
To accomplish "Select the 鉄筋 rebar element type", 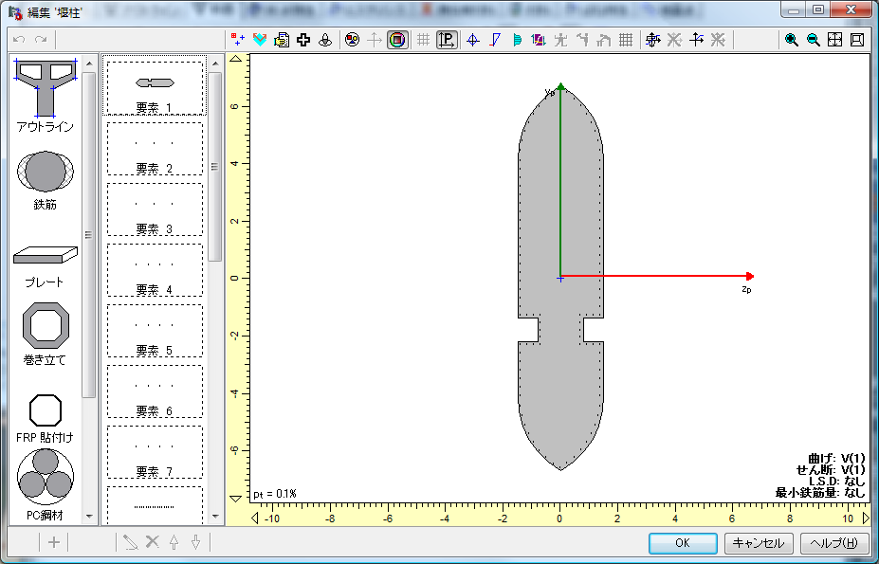I will pyautogui.click(x=46, y=179).
